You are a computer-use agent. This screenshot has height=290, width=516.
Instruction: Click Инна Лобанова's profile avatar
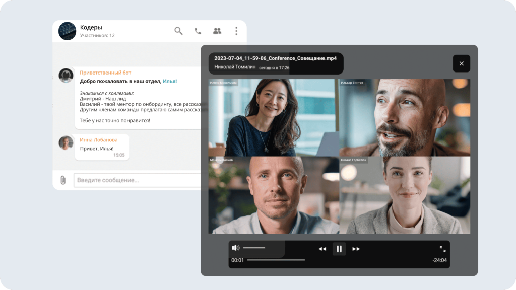tap(66, 143)
